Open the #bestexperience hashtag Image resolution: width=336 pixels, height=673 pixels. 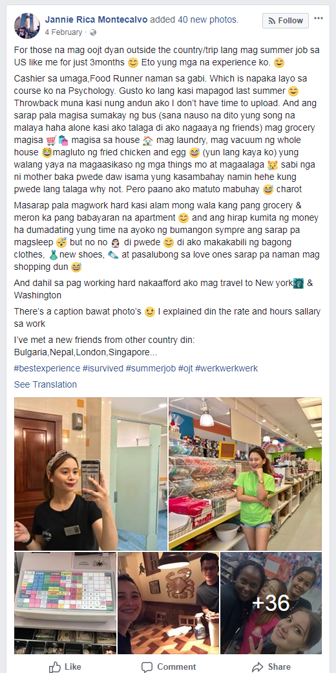47,368
